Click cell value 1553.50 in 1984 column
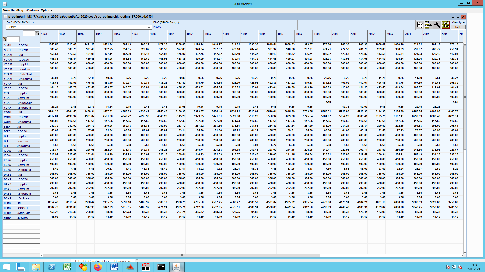Screen dimensions: 485x272 coord(53,44)
